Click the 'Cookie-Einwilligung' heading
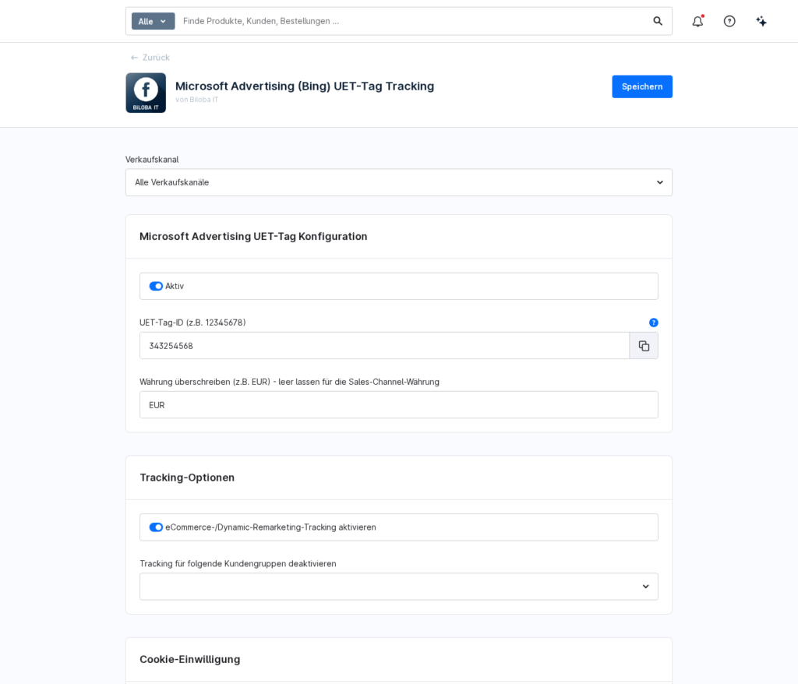The width and height of the screenshot is (798, 684). click(x=190, y=659)
